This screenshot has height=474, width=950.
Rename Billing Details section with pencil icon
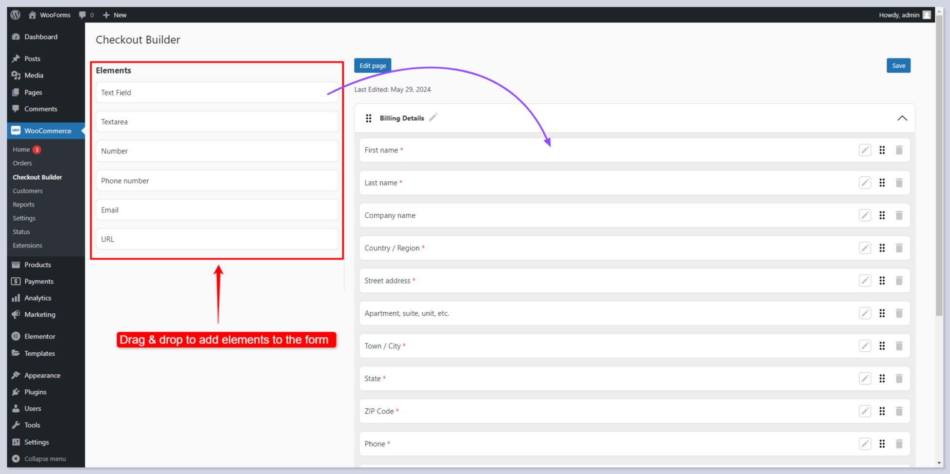coord(433,117)
